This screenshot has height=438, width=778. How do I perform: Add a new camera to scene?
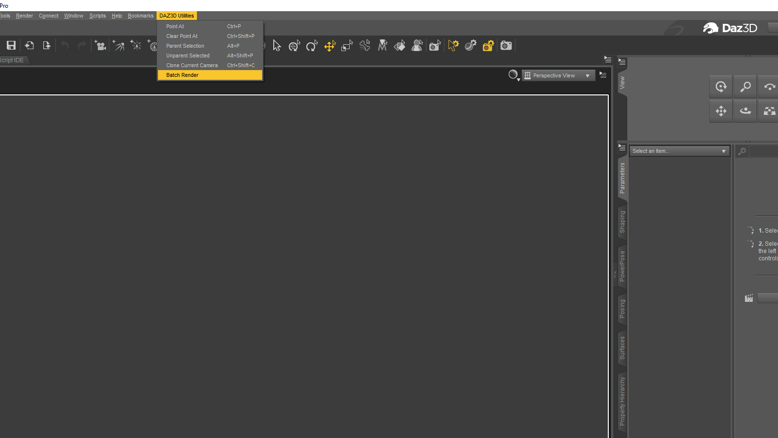[100, 46]
